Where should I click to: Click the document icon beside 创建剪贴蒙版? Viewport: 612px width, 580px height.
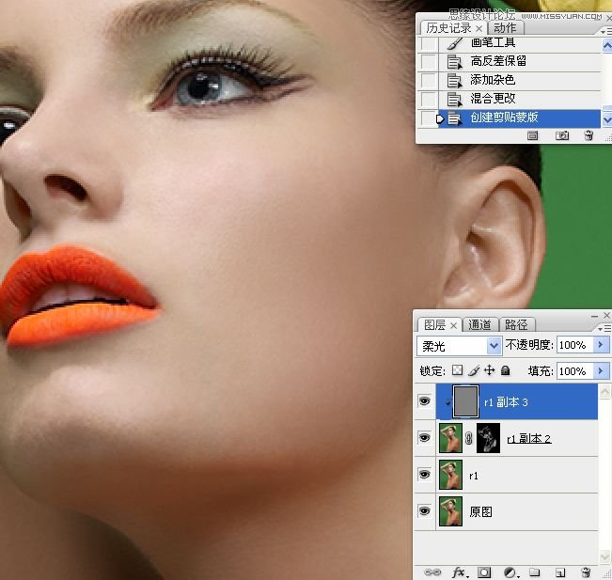click(454, 118)
